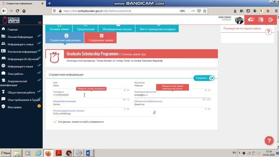Open the Firefox account icon

(x=255, y=11)
